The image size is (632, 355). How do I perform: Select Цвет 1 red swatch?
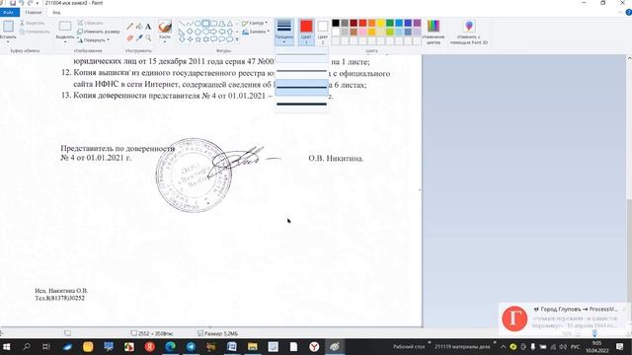(x=306, y=32)
